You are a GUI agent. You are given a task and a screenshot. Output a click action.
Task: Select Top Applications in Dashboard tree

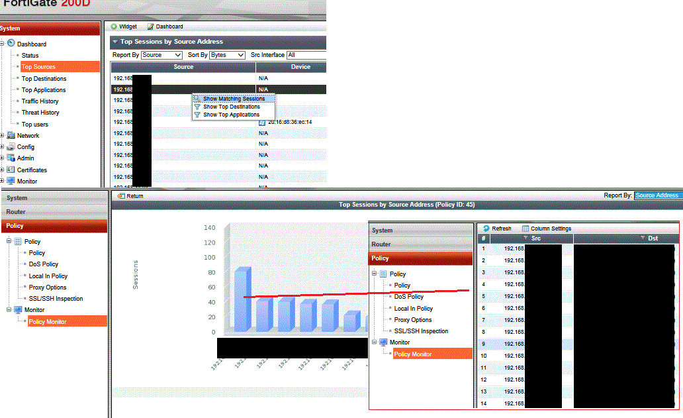tap(44, 90)
